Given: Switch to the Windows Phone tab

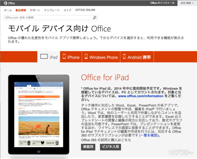Looking at the screenshot, I should (101, 57).
